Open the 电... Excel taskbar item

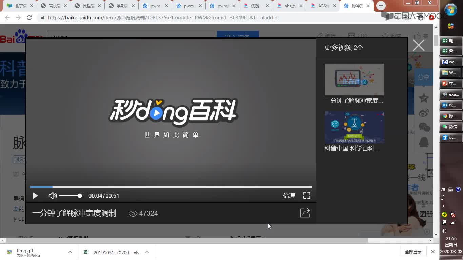[x=451, y=41]
